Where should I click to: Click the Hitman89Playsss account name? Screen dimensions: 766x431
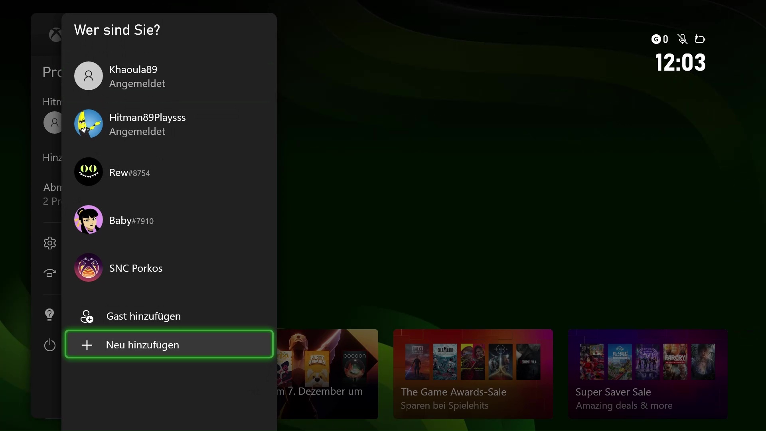148,118
